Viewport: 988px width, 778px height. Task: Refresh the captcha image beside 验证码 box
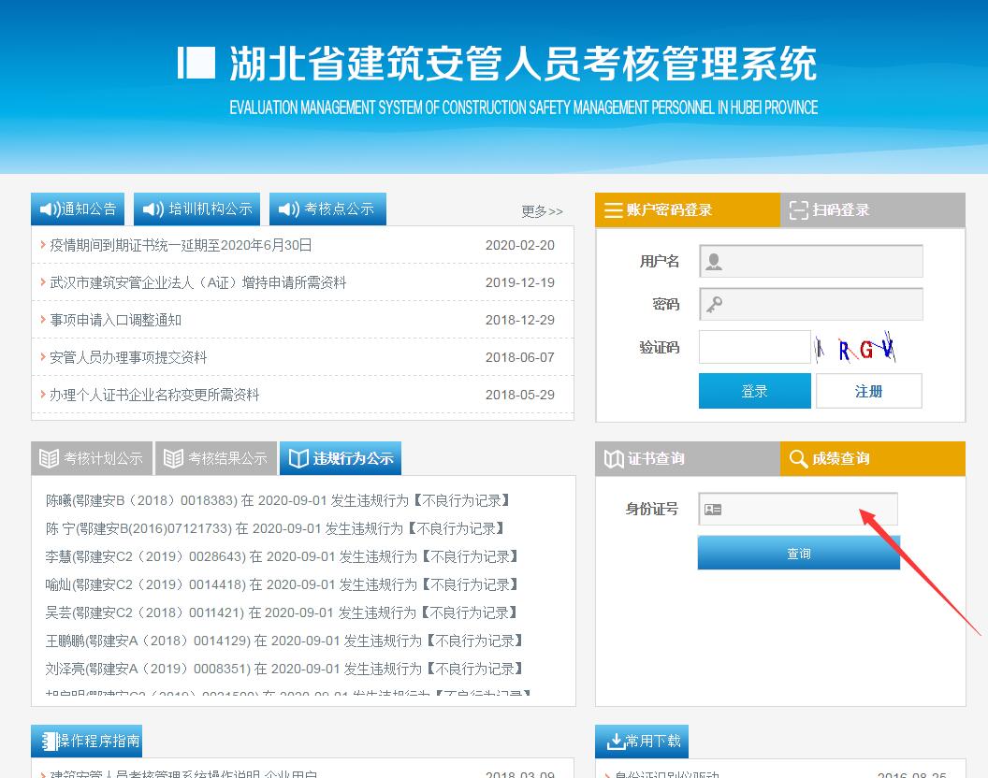(x=855, y=347)
